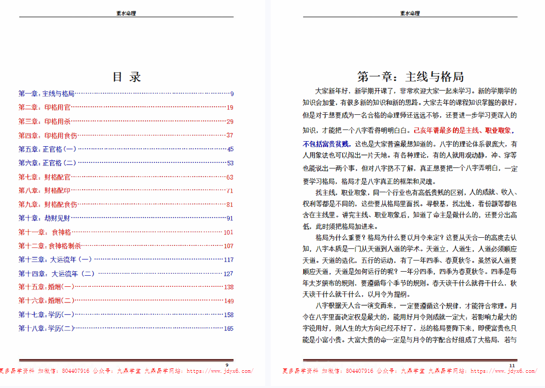Go to 第四章 印格用食伤 entry
Screen dimensions: 545x388
48,135
